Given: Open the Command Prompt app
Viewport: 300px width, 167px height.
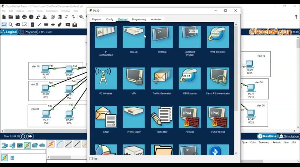Looking at the screenshot, I should click(190, 37).
